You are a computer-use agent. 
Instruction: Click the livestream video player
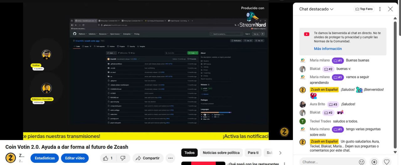pos(146,71)
